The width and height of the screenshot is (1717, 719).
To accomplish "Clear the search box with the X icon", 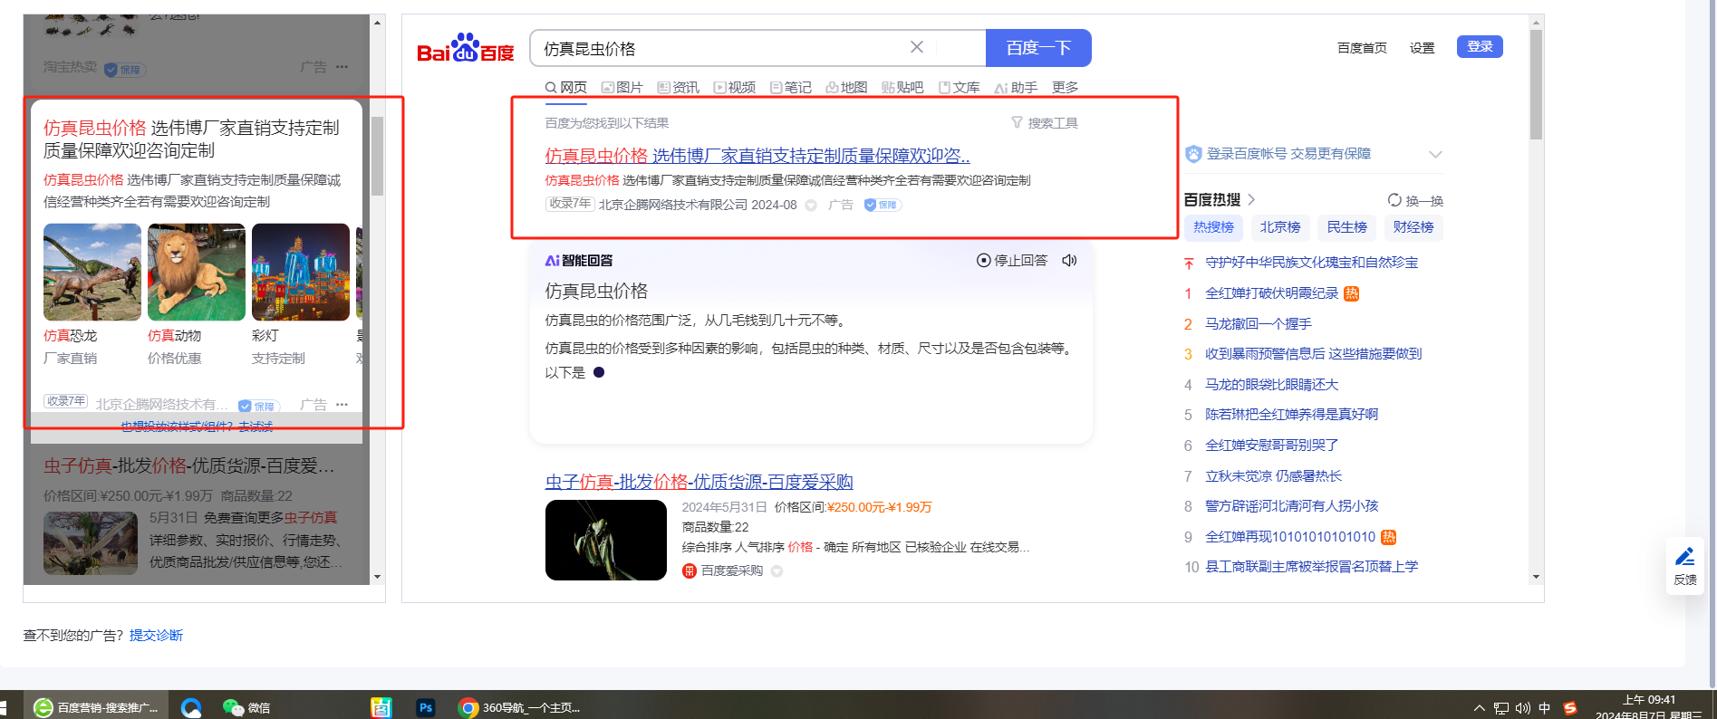I will [916, 47].
